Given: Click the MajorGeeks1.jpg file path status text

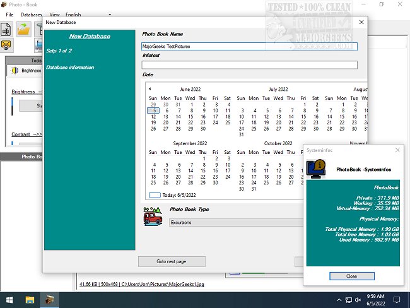Looking at the screenshot, I should click(x=142, y=284).
